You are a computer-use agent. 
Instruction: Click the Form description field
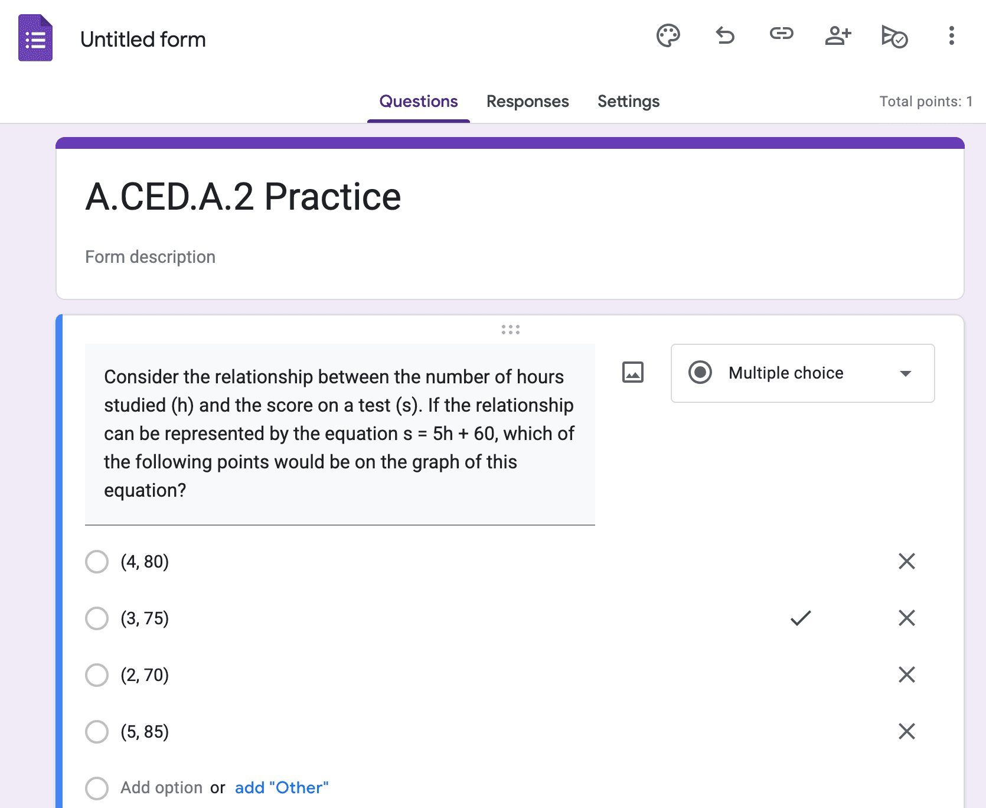tap(150, 257)
